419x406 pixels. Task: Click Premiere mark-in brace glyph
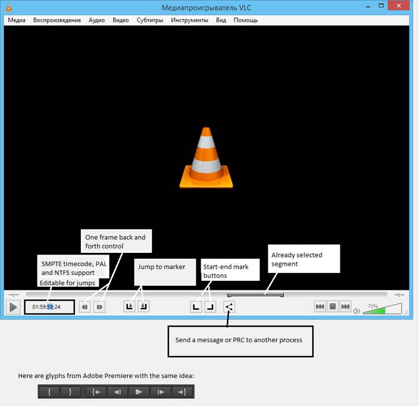[49, 392]
